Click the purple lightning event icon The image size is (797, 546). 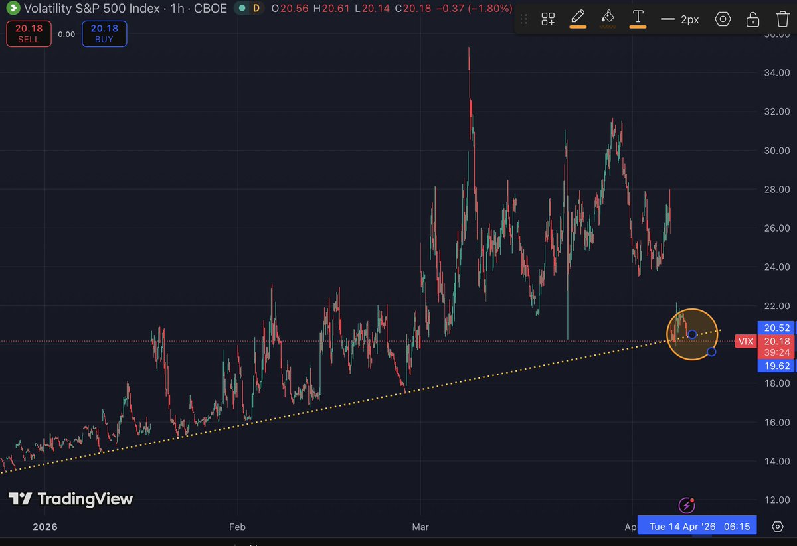coord(687,506)
